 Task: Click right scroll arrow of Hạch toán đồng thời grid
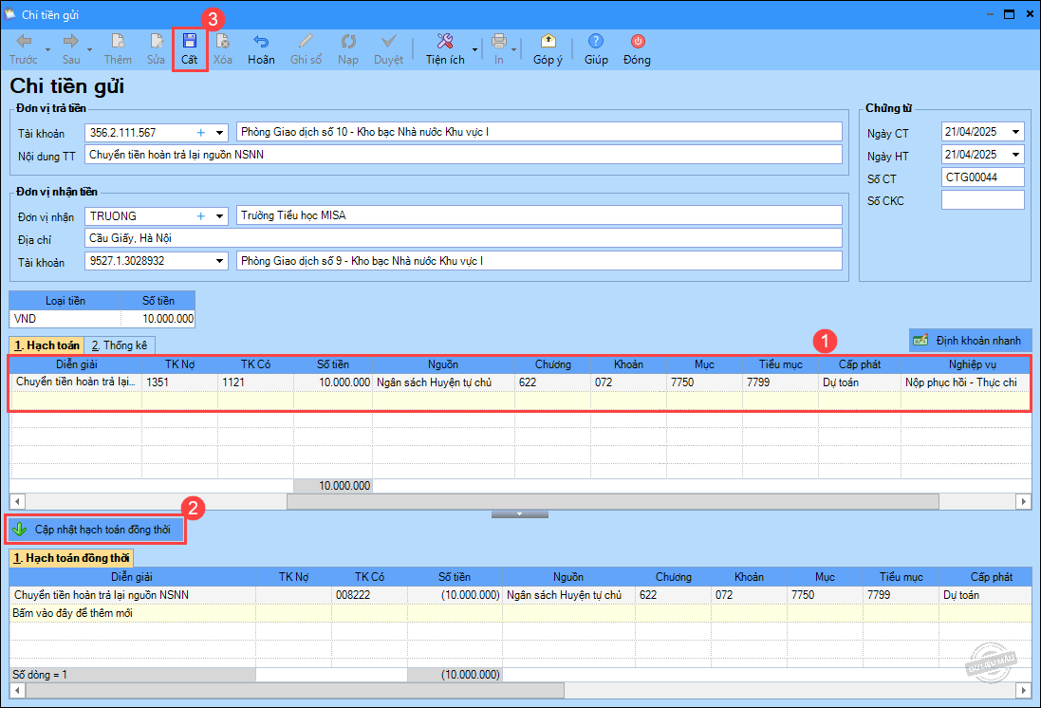tap(1024, 691)
